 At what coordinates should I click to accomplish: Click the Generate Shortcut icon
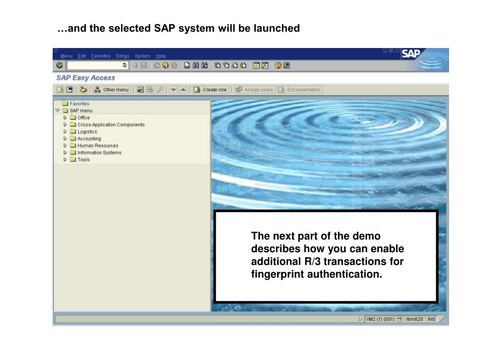point(265,65)
